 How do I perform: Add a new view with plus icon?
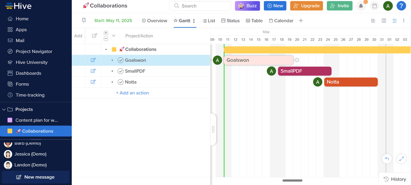point(301,21)
